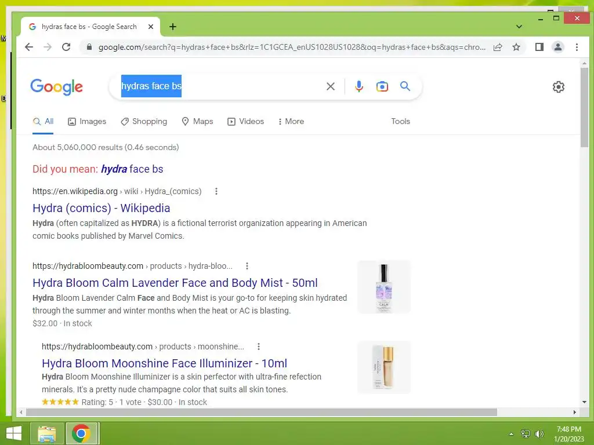This screenshot has width=594, height=445.
Task: Click the horizontal scroll right arrow
Action: point(575,412)
